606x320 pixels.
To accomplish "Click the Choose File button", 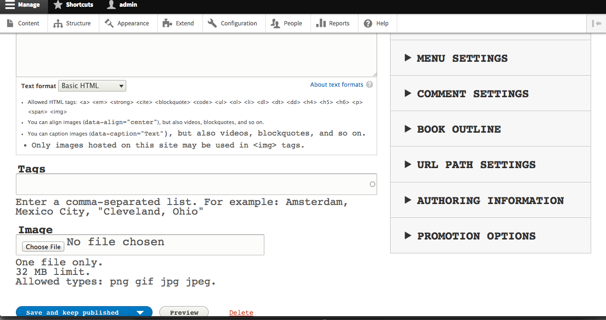I will (x=43, y=247).
